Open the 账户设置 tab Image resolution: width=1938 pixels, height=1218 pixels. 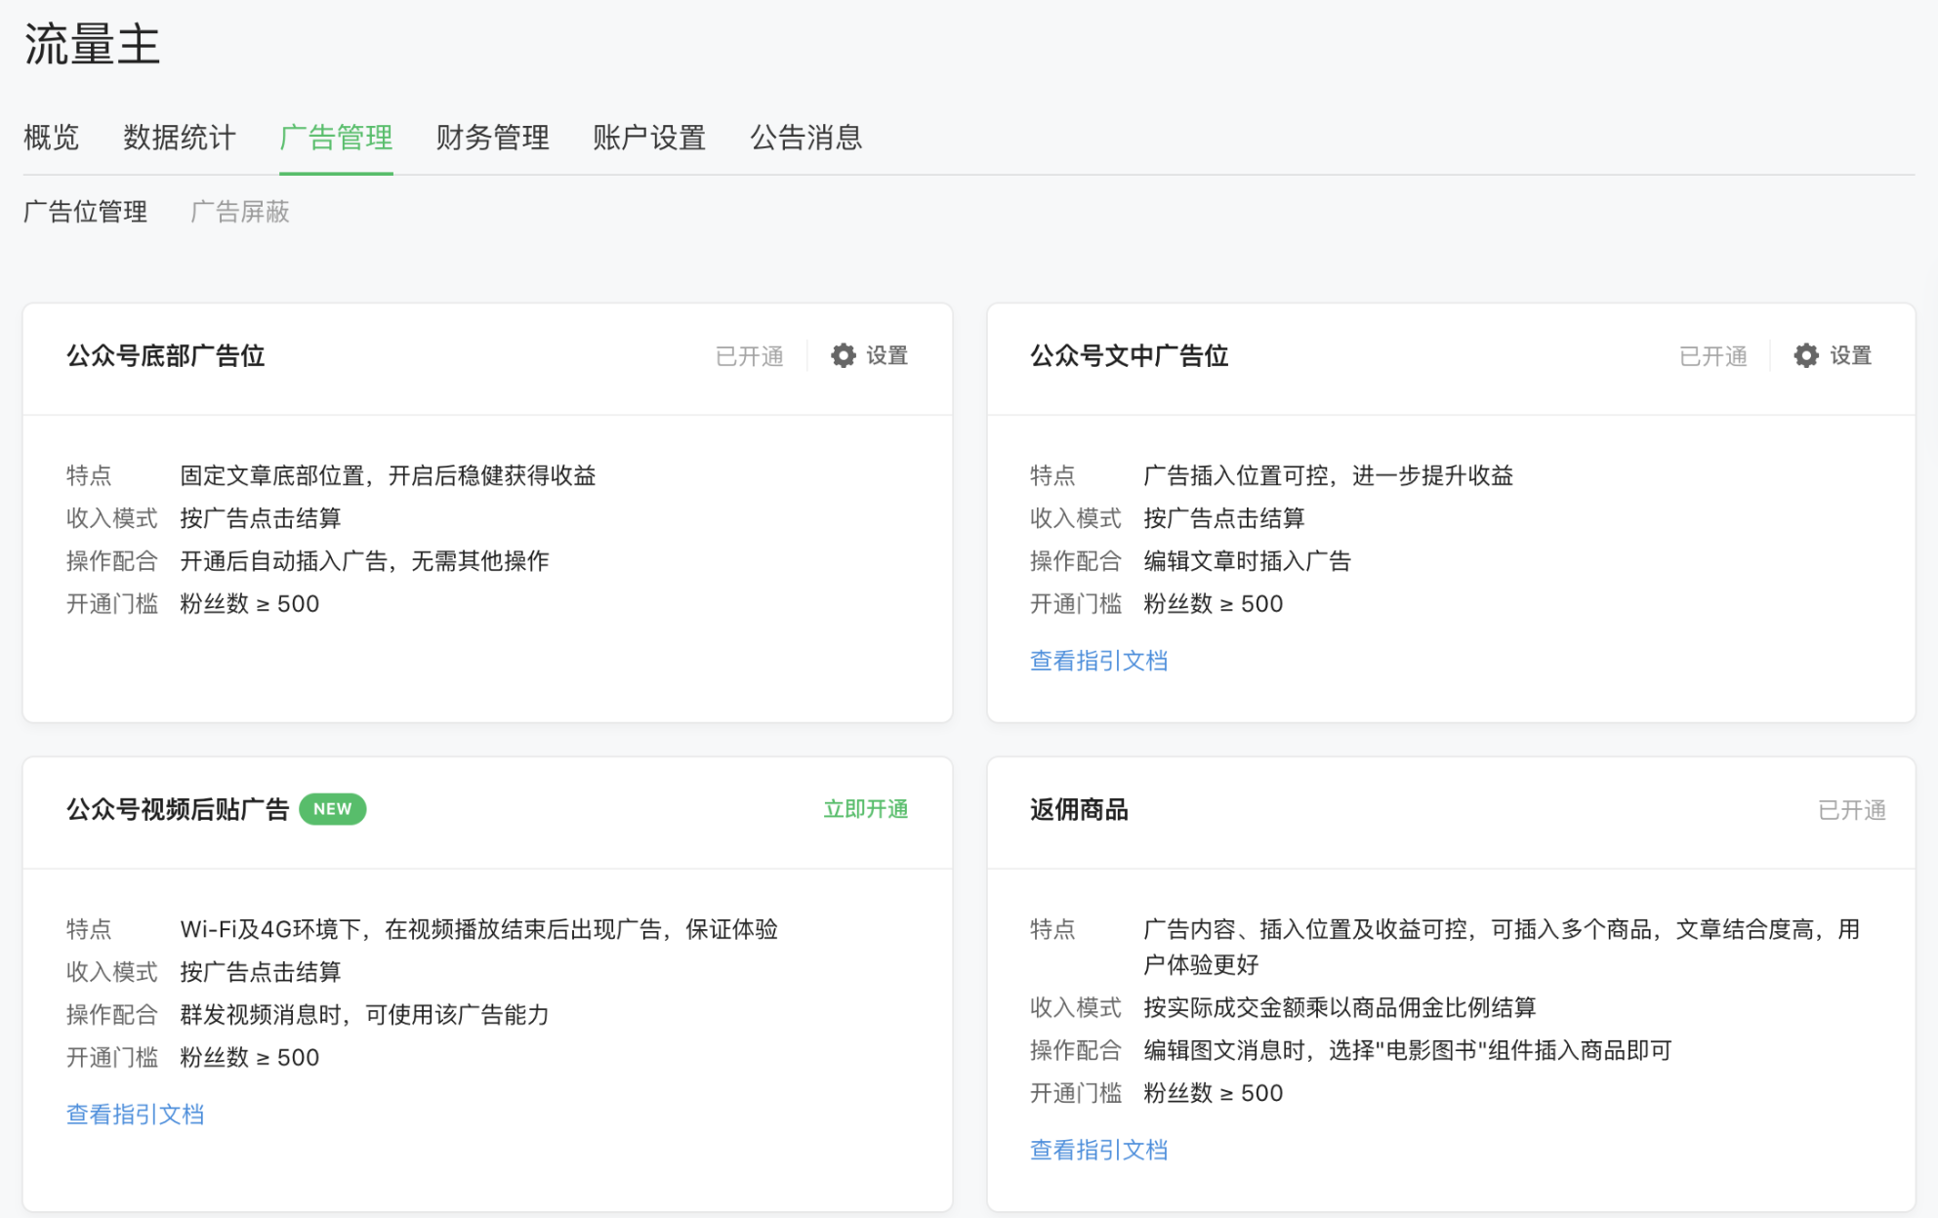649,138
